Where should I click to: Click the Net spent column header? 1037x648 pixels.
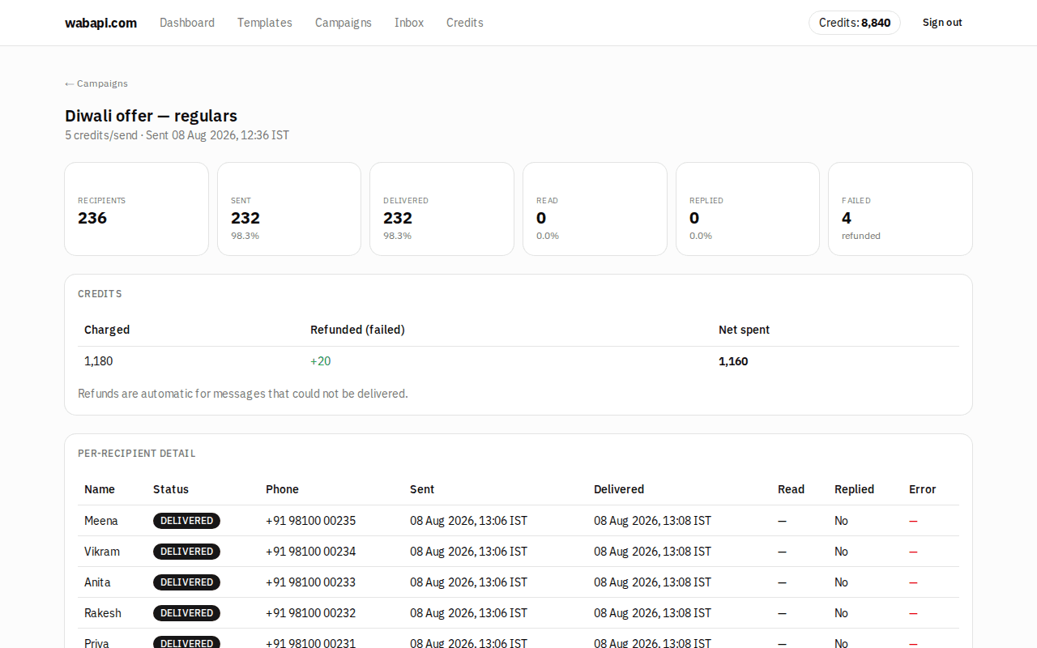point(744,330)
